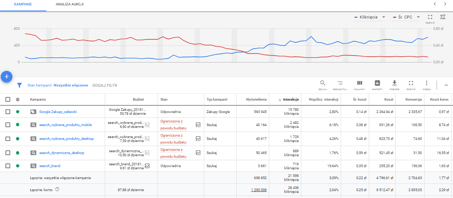Check the Google Zakupy_zabawki row checkbox
The image size is (453, 198).
pos(8,112)
